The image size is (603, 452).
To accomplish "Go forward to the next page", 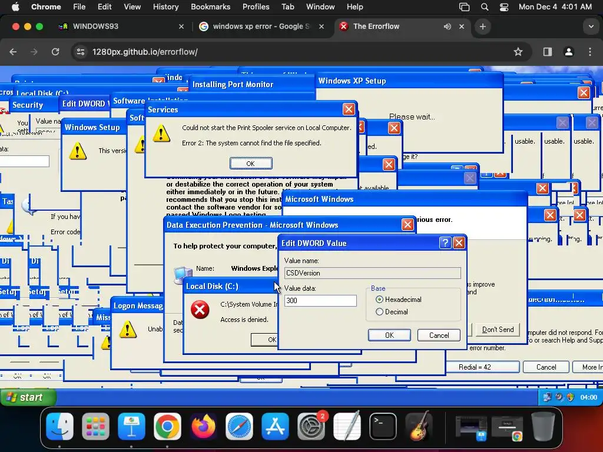I will pyautogui.click(x=34, y=52).
